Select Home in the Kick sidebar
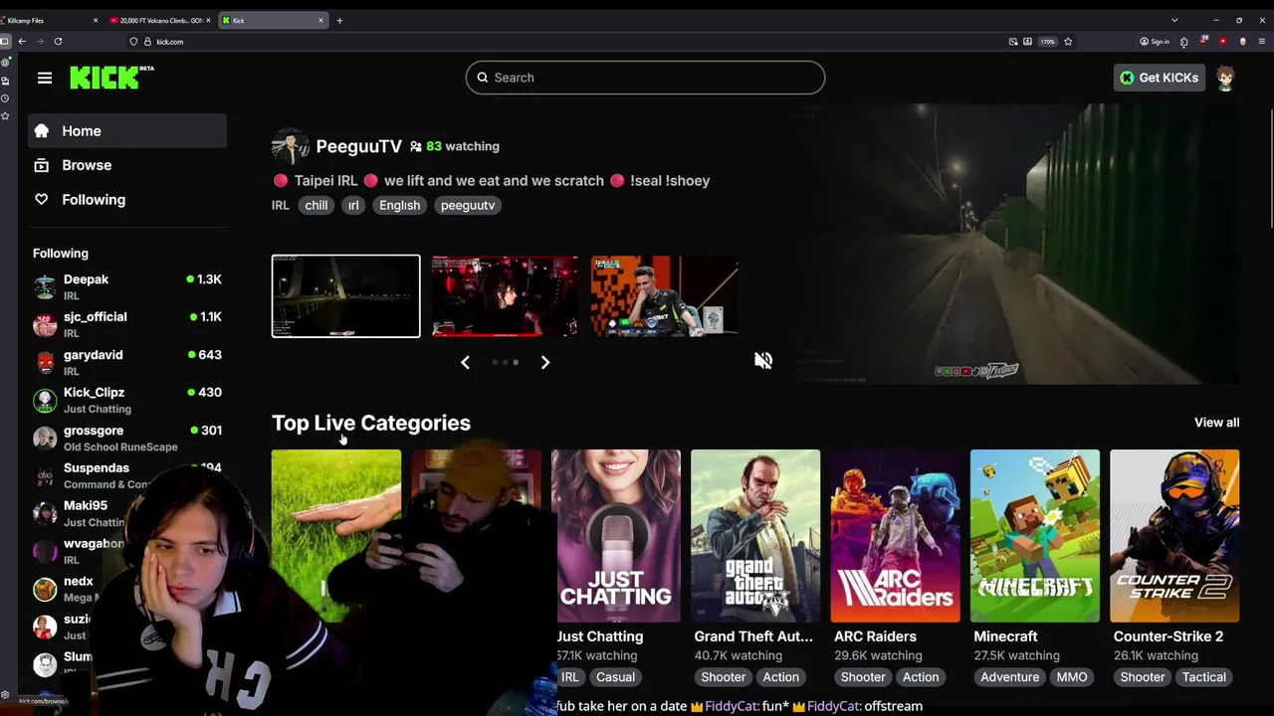This screenshot has height=716, width=1274. click(x=127, y=131)
